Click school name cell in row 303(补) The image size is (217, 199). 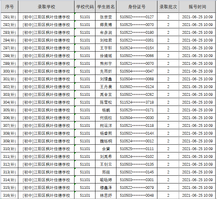(x=46, y=94)
